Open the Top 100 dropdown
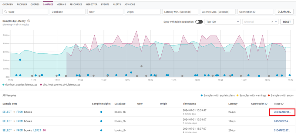 (x=222, y=22)
